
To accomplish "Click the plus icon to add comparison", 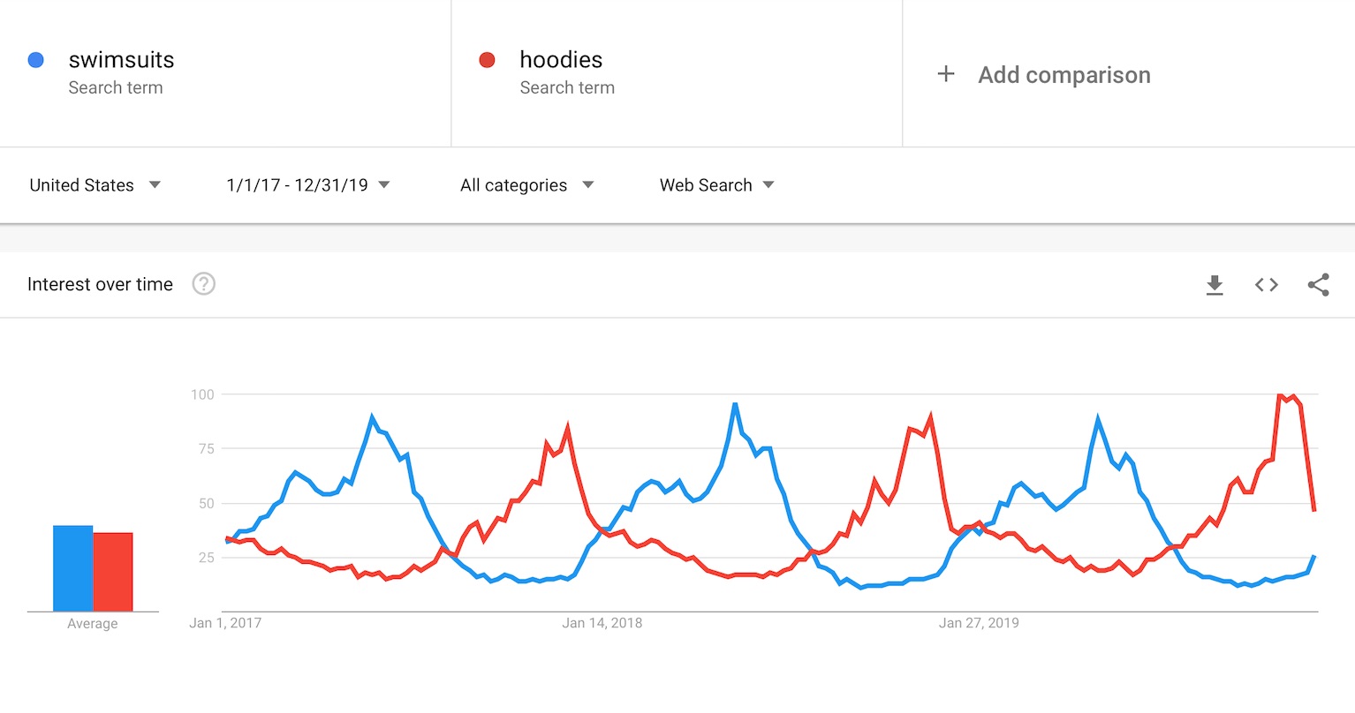I will click(x=946, y=74).
